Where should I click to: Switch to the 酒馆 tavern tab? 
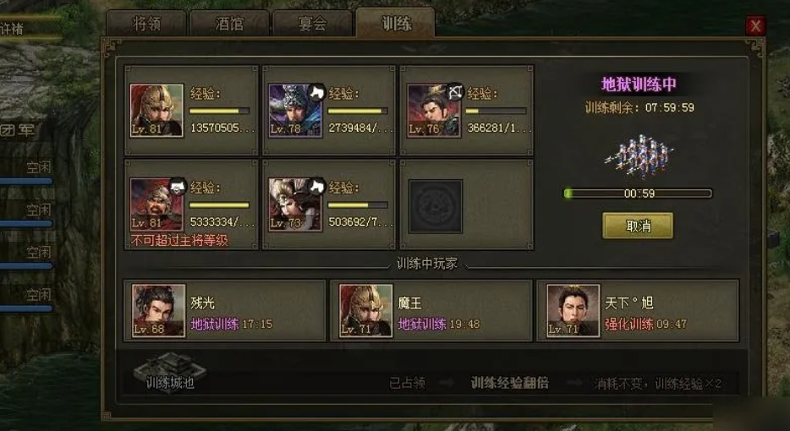(x=229, y=24)
